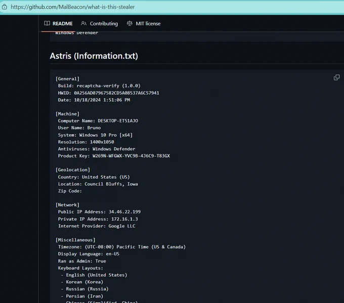Image resolution: width=344 pixels, height=303 pixels.
Task: Click the Zip Code: line
Action: point(70,191)
